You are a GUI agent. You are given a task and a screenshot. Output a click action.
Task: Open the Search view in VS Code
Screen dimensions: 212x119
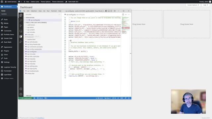(x=21, y=20)
